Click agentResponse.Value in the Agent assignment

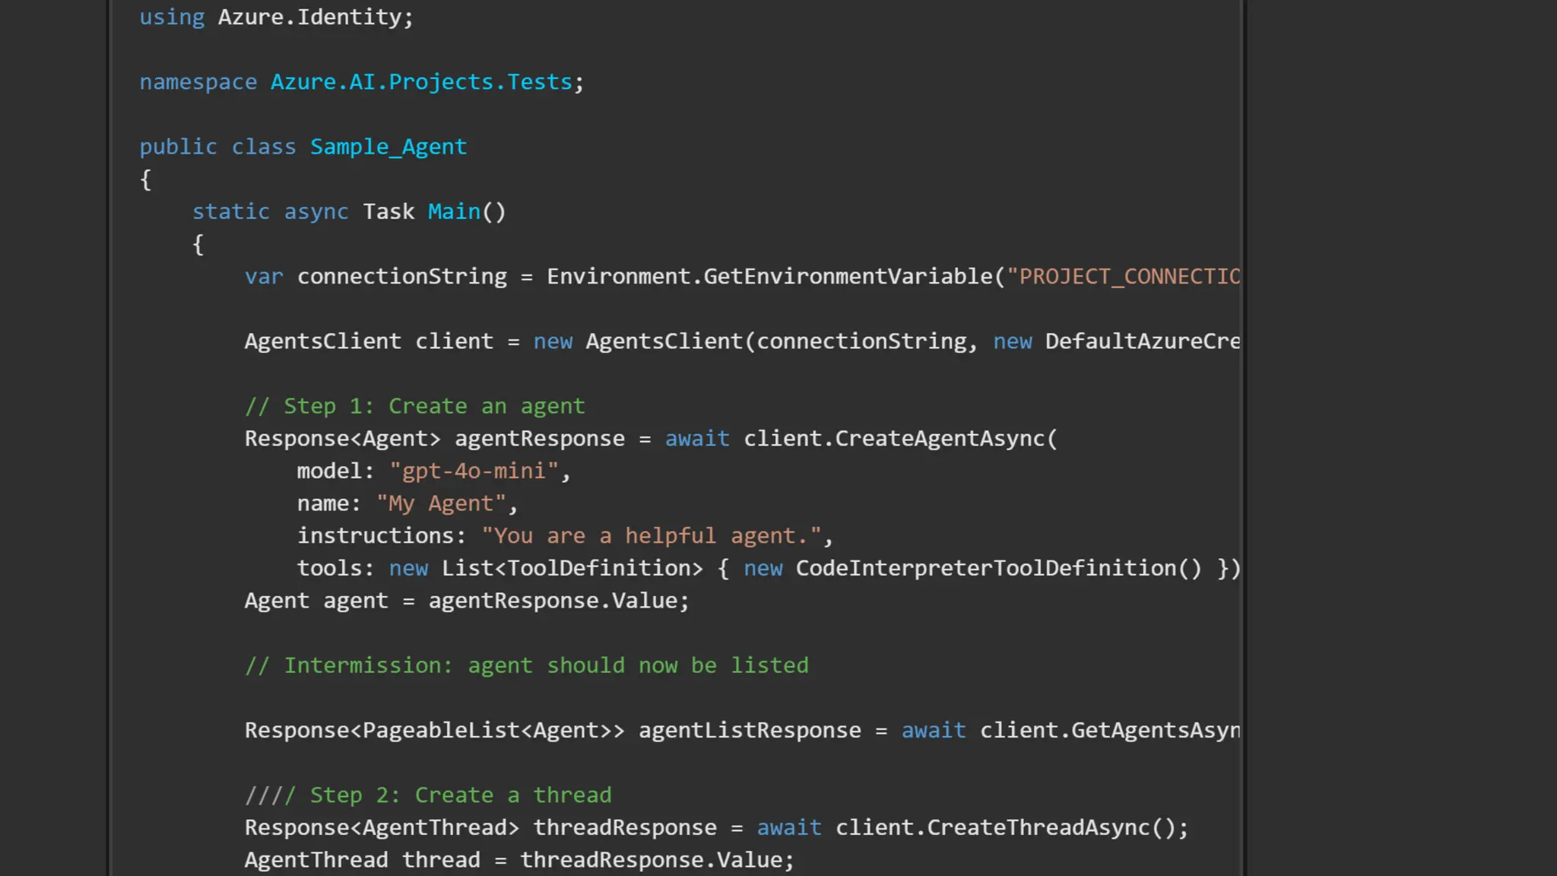tap(553, 601)
